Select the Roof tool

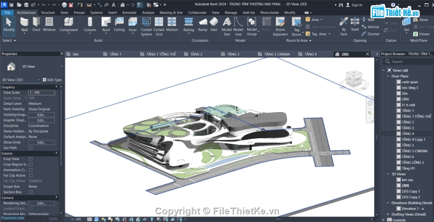[106, 25]
